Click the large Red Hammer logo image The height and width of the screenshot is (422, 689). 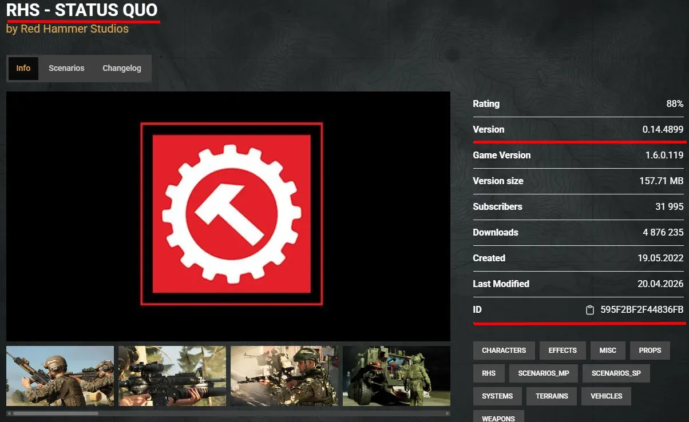(x=228, y=216)
